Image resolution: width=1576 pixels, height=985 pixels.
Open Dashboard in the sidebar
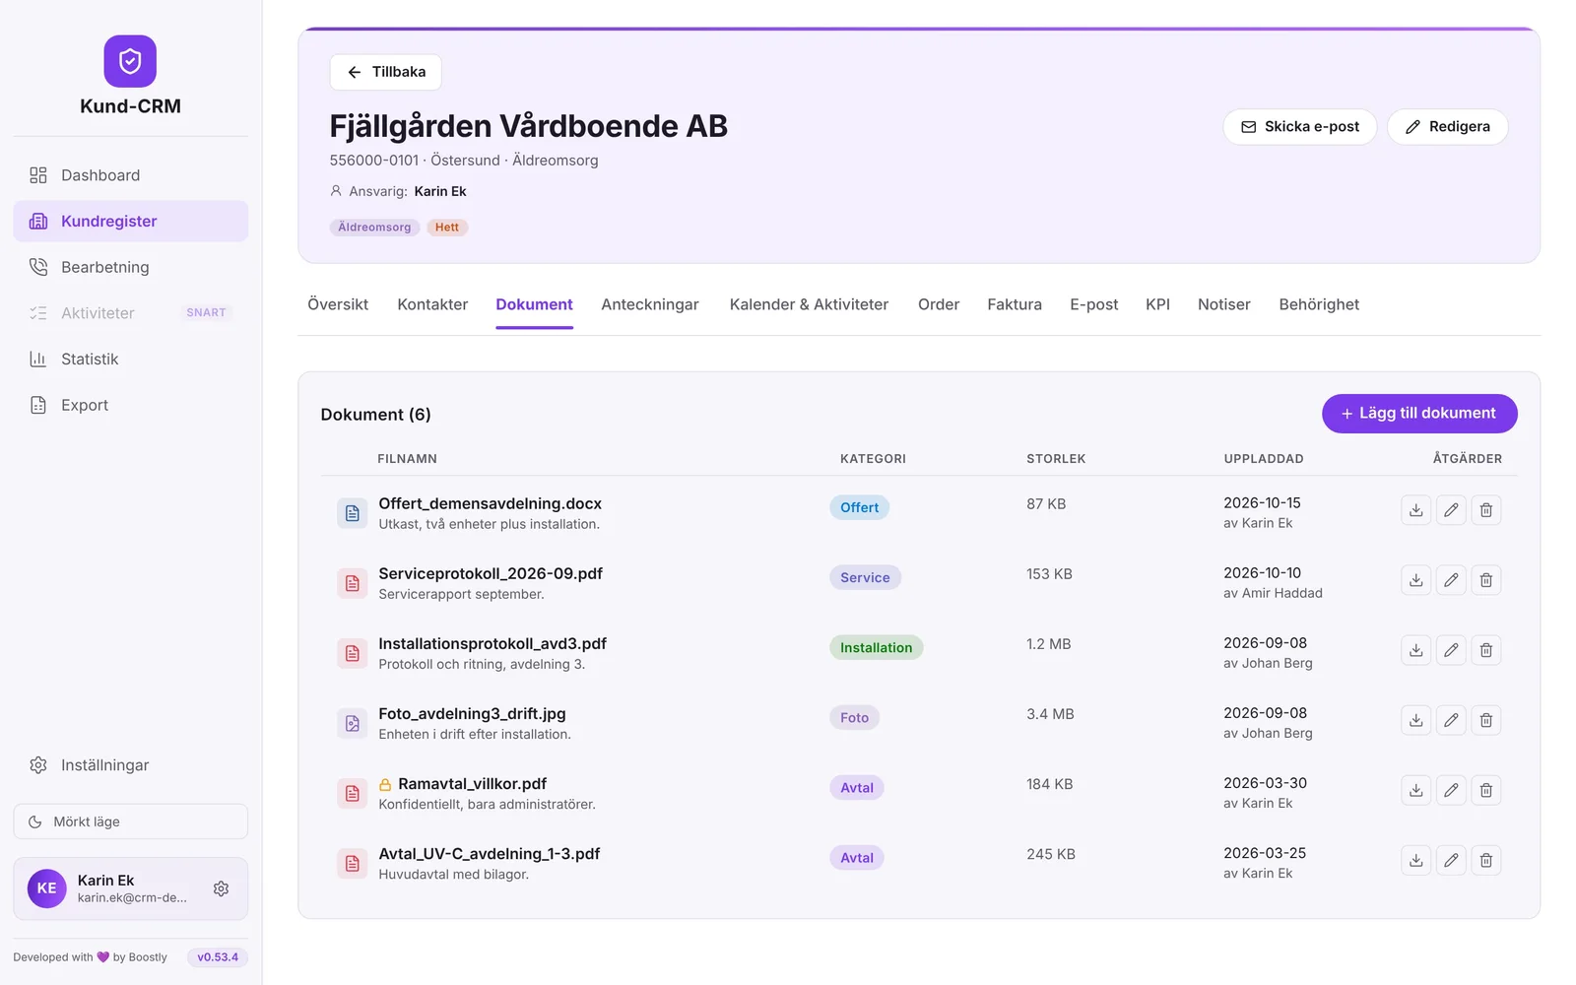coord(130,175)
